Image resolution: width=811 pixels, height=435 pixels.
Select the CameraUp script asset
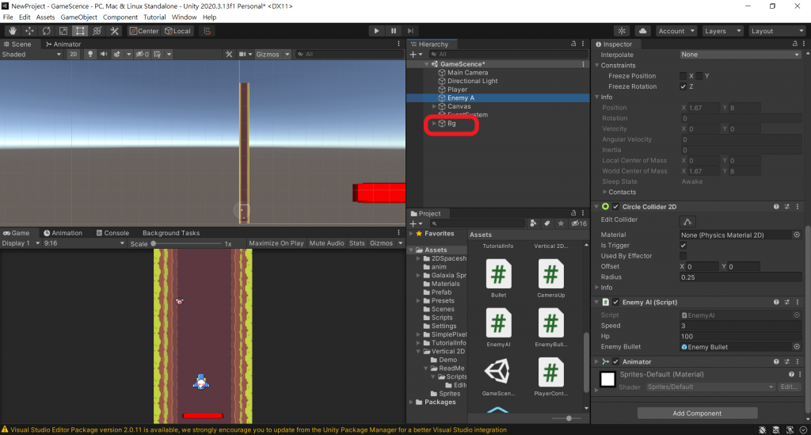[551, 278]
